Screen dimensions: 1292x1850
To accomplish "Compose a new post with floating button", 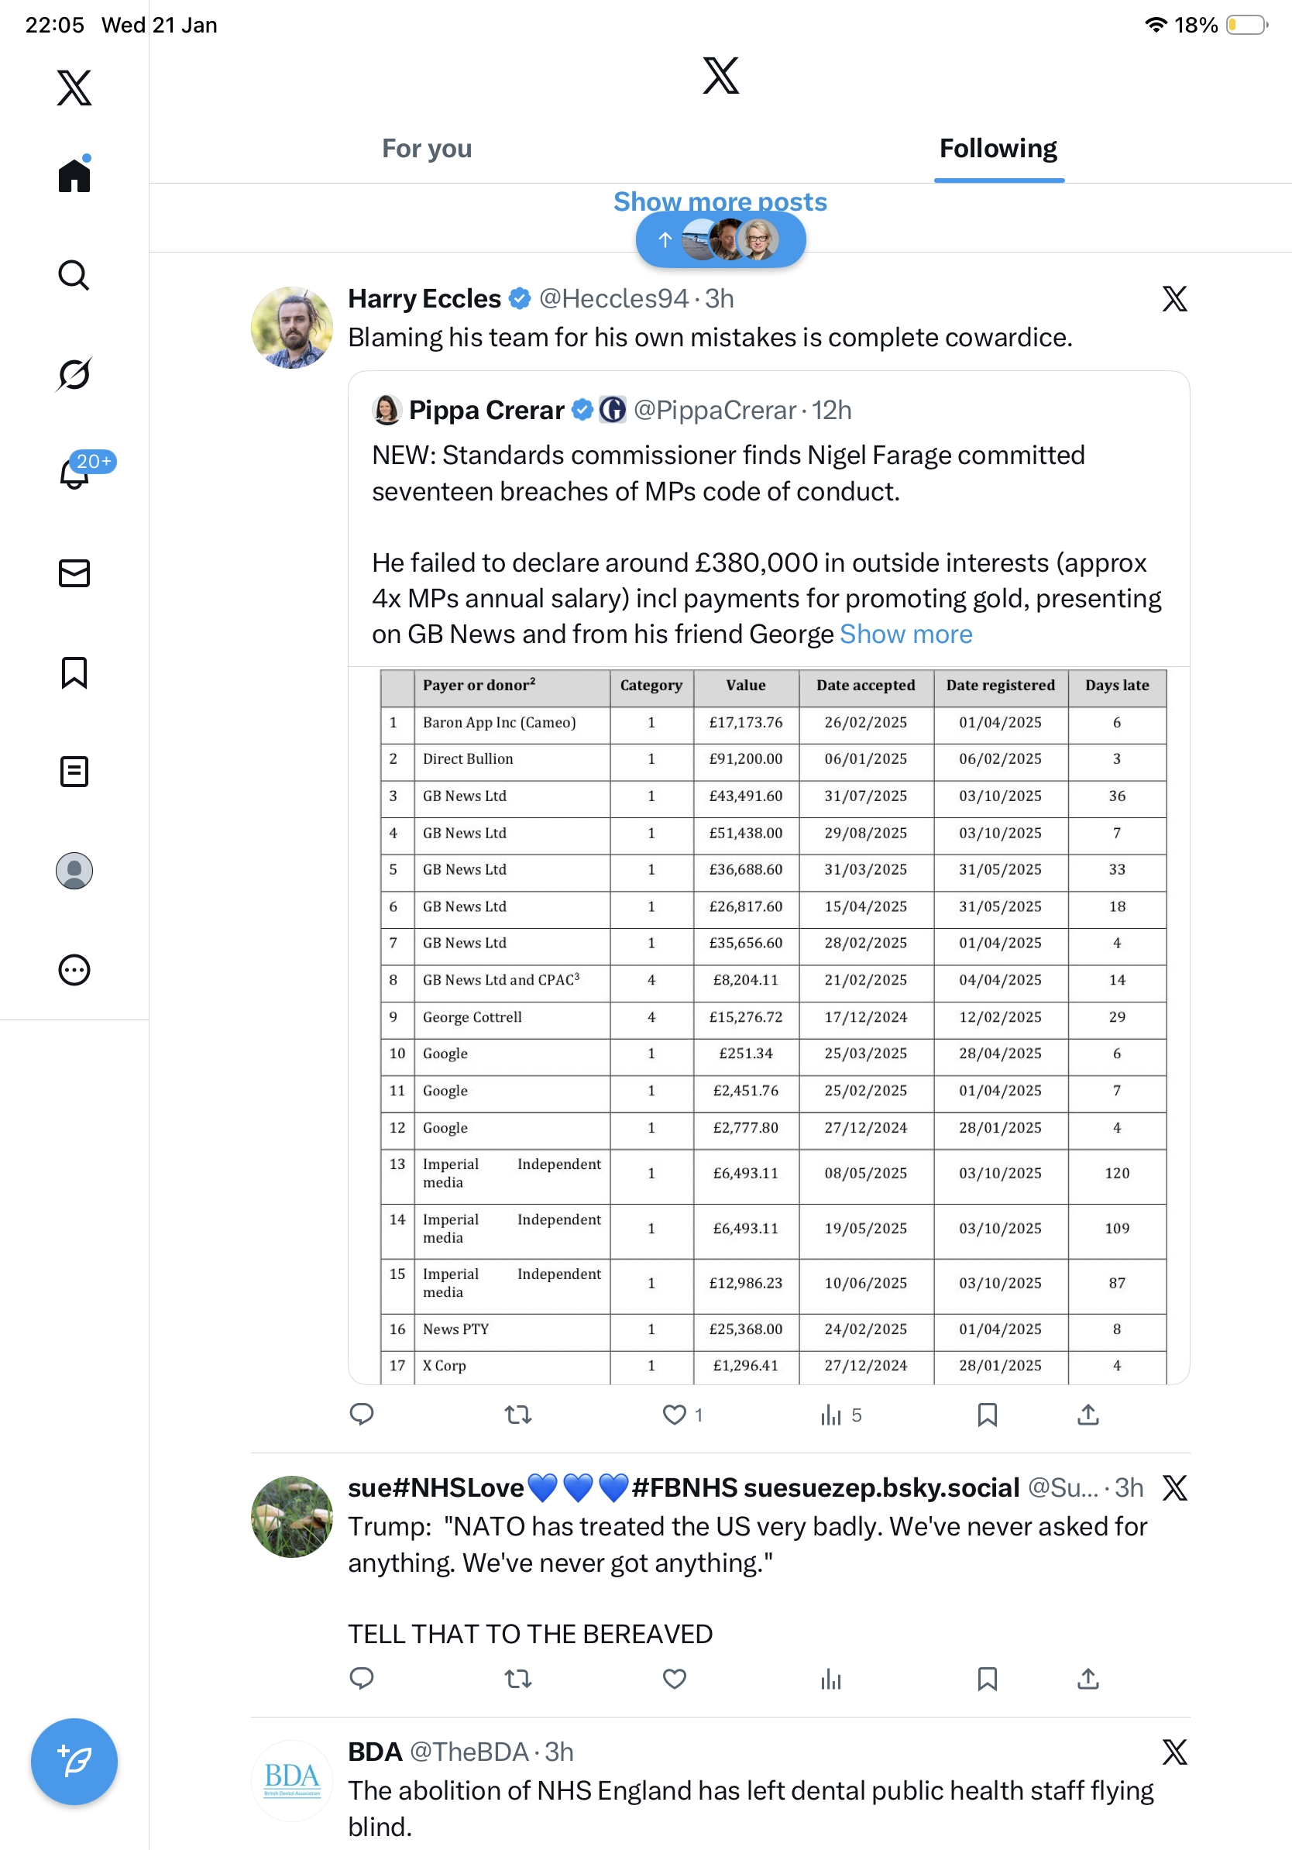I will pyautogui.click(x=74, y=1762).
